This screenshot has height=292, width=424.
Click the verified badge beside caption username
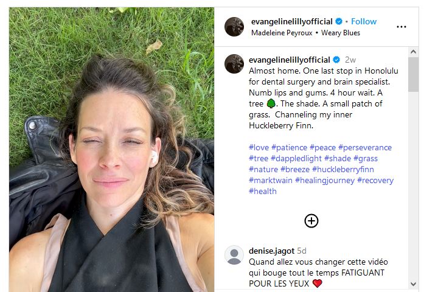point(336,60)
